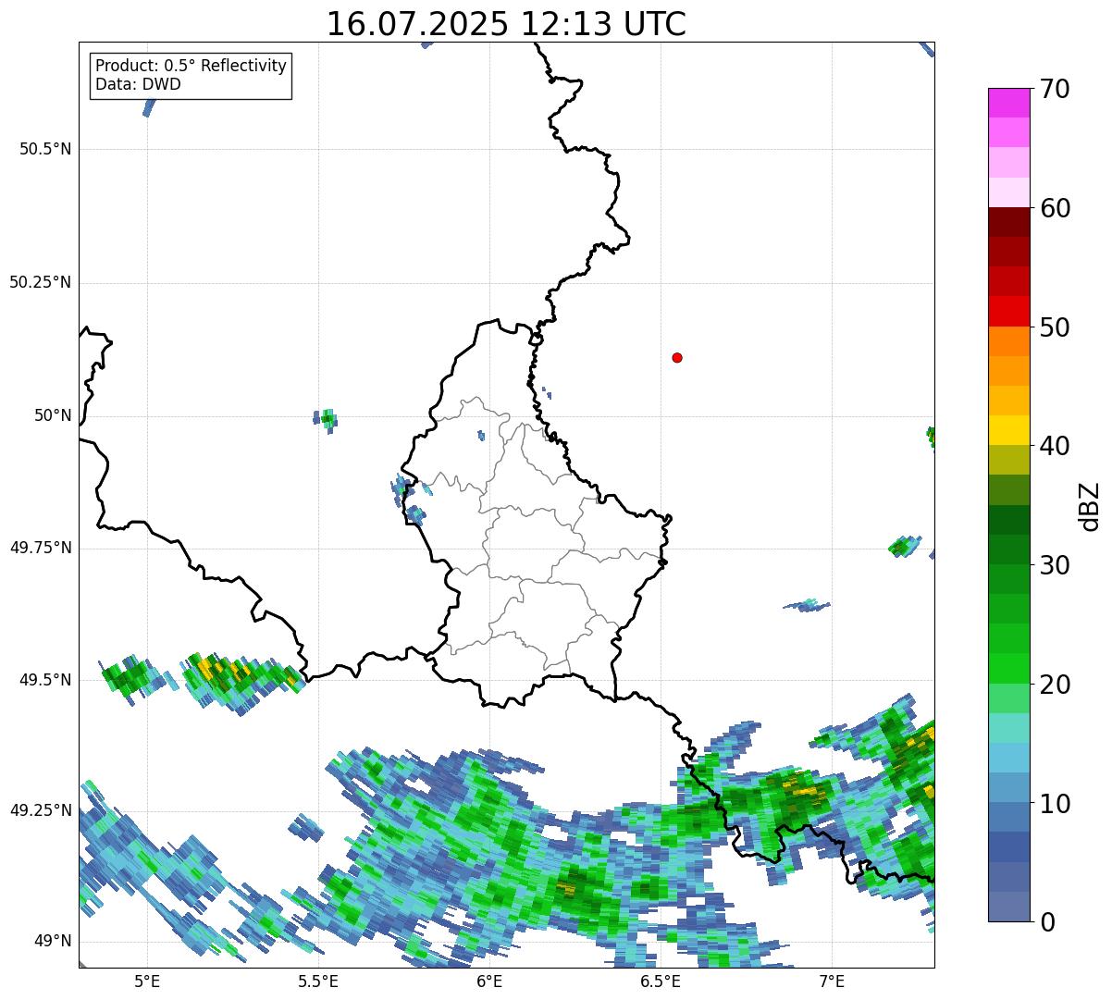
Task: Click the 50.25°N latitude label
Action: 41,282
